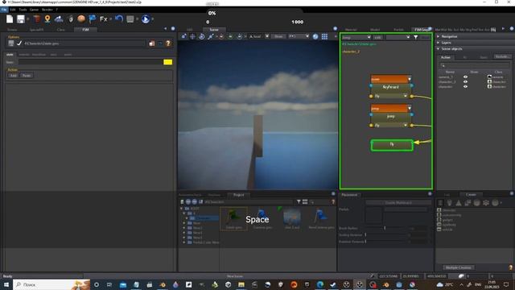Open dropdown arrow on upper orange node

click(x=410, y=79)
